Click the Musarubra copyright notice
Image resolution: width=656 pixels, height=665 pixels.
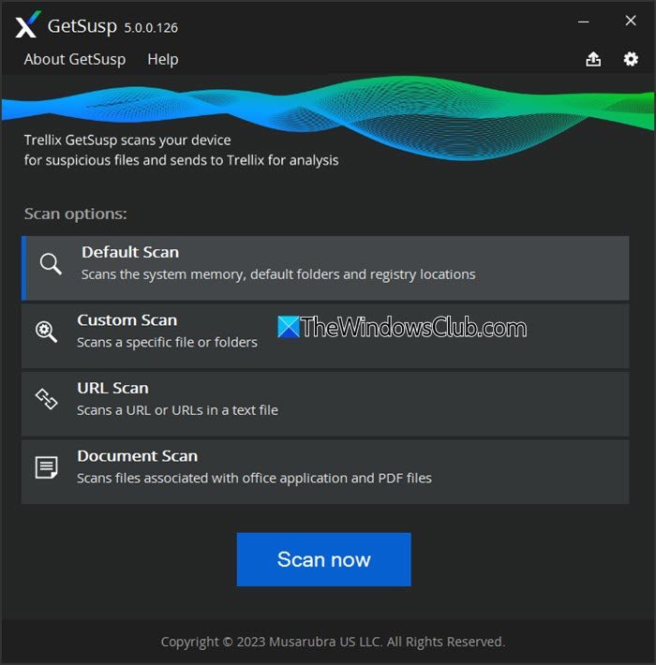coord(333,642)
